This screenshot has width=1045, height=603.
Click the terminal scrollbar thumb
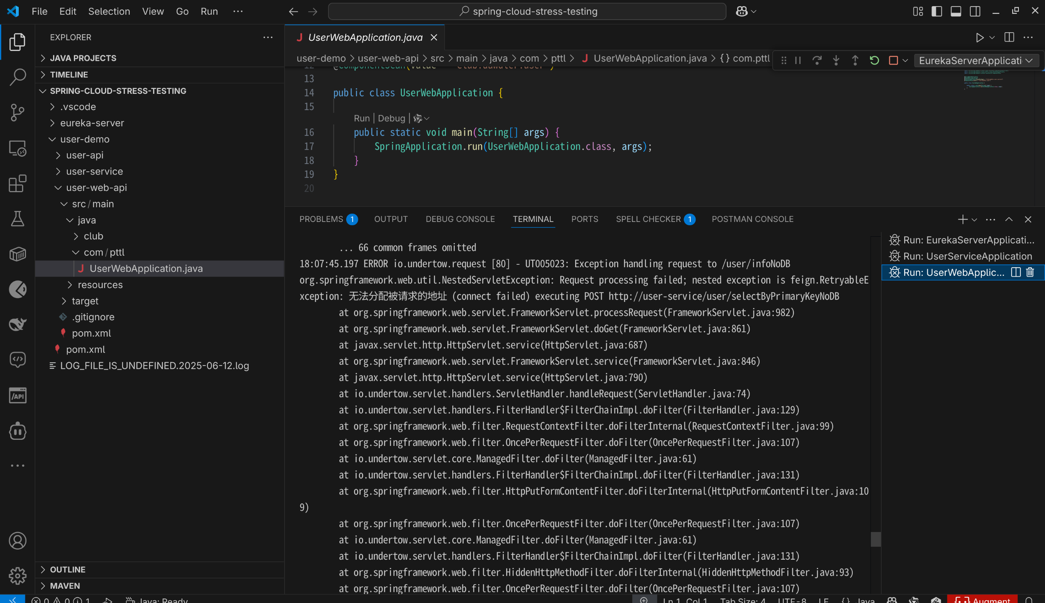(875, 539)
